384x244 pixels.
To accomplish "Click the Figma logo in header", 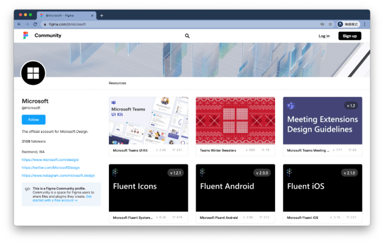I will (x=26, y=36).
